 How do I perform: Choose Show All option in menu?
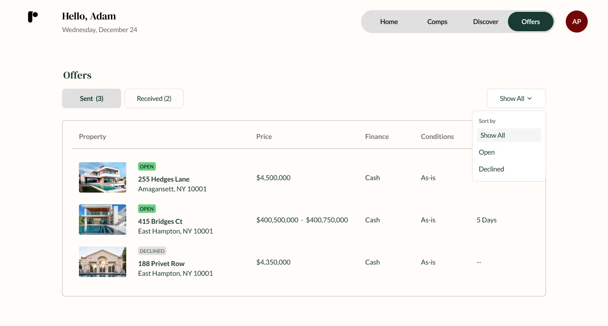point(493,135)
